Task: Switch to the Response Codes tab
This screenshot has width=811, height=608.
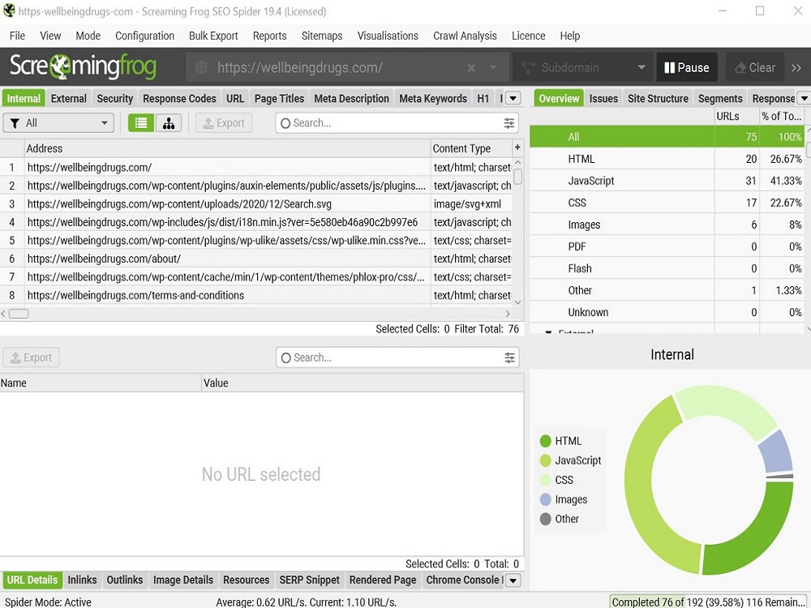Action: (x=179, y=98)
